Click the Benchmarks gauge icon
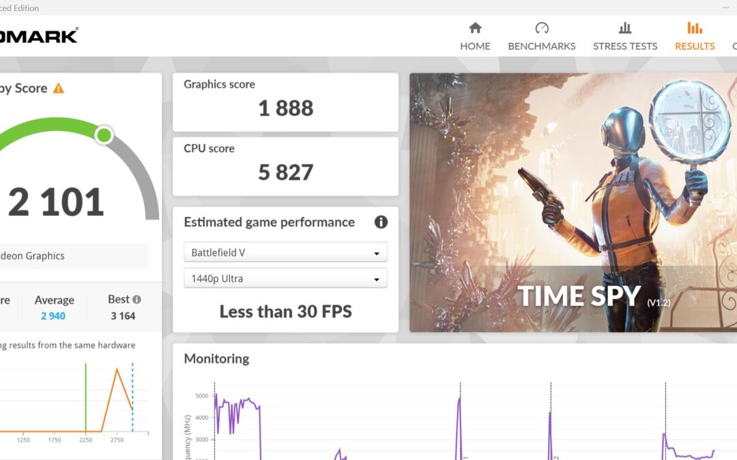 542,28
